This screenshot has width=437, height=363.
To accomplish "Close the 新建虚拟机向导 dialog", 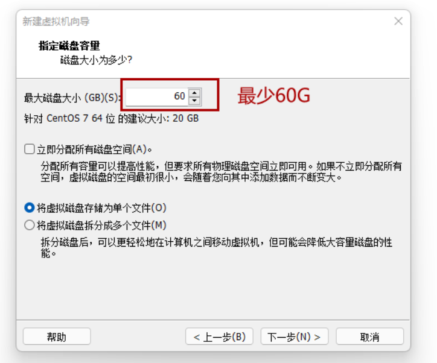I will 398,21.
